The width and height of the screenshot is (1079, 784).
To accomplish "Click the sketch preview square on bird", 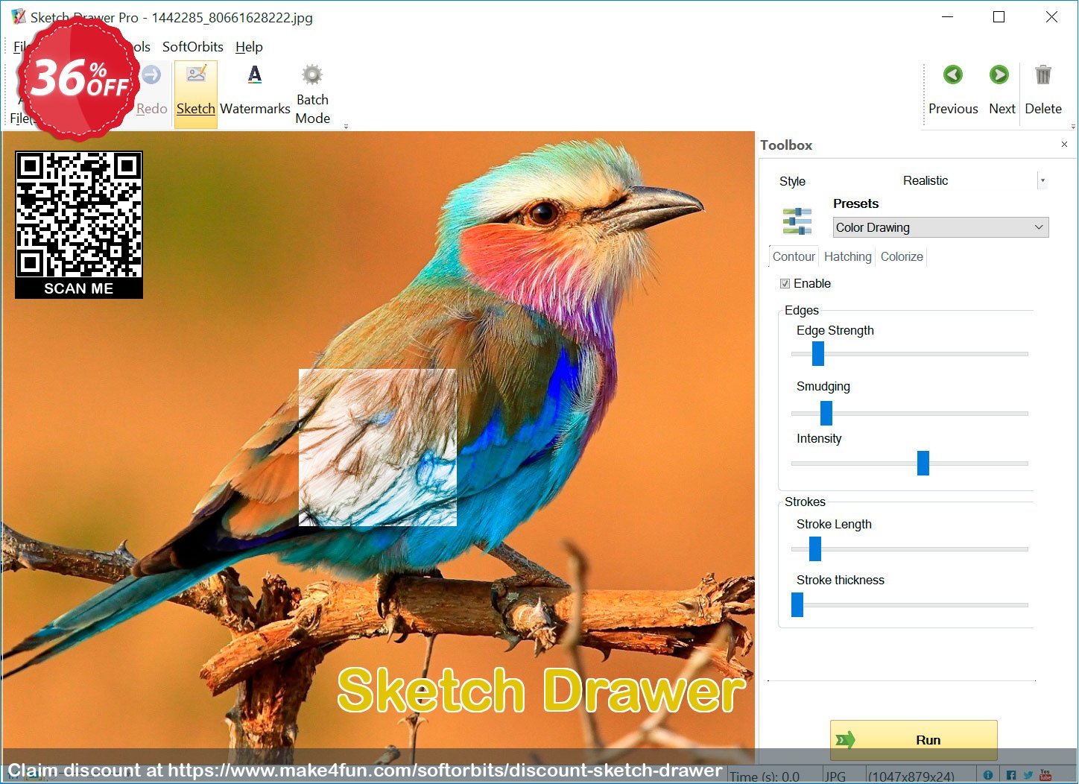I will 378,447.
